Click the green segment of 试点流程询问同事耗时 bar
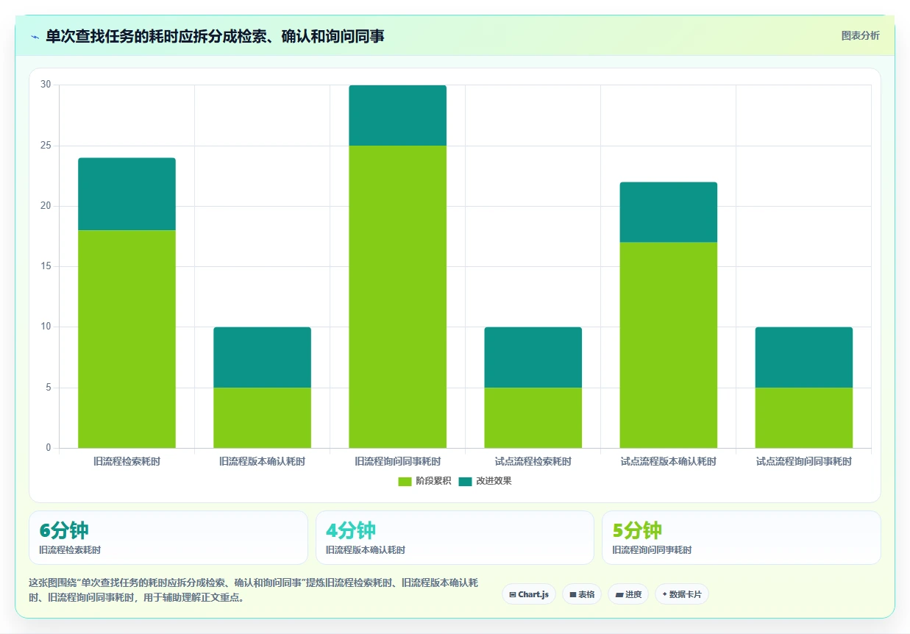Image resolution: width=910 pixels, height=634 pixels. point(803,418)
